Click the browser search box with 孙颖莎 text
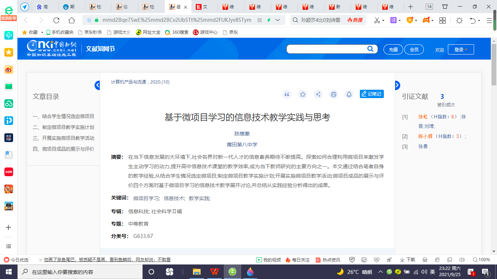The width and height of the screenshot is (497, 279). [321, 20]
